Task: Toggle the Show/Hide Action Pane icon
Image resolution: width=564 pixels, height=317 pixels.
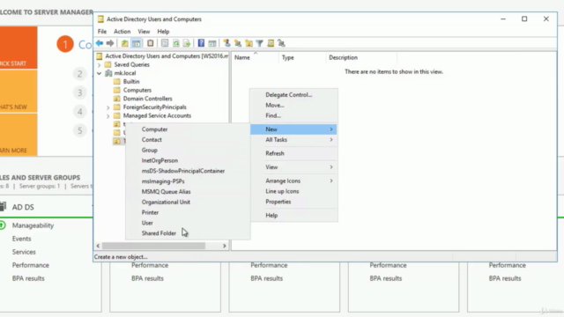Action: point(212,43)
